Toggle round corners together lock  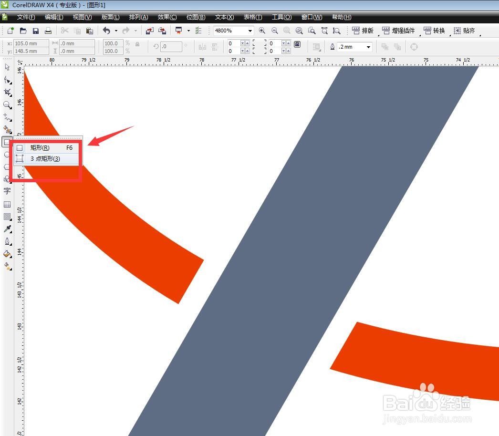pyautogui.click(x=297, y=44)
